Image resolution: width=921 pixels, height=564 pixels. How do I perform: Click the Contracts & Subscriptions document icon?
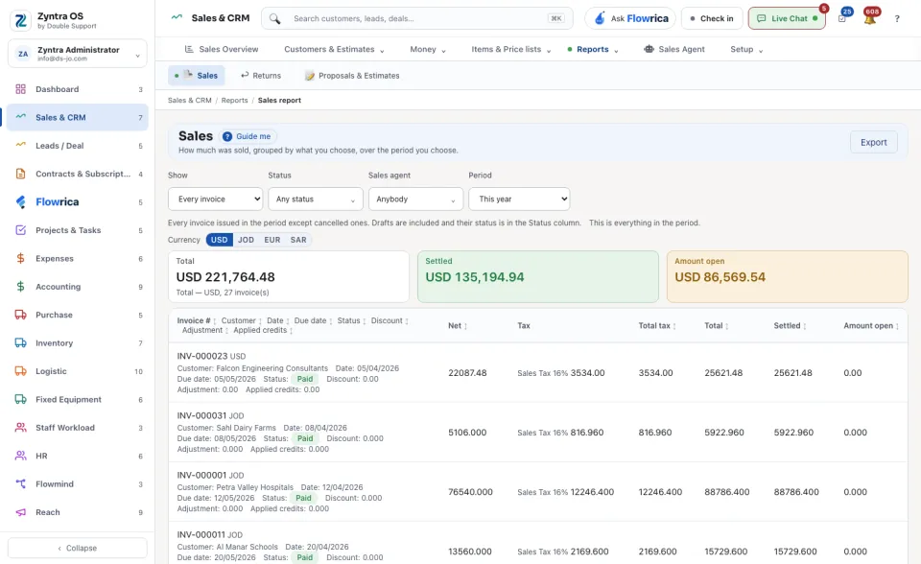pyautogui.click(x=20, y=174)
